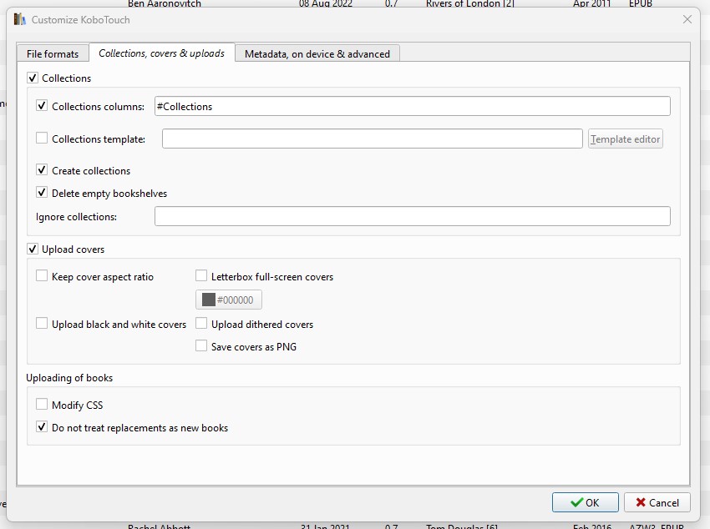Click the Collections columns input field
710x529 pixels.
[412, 106]
